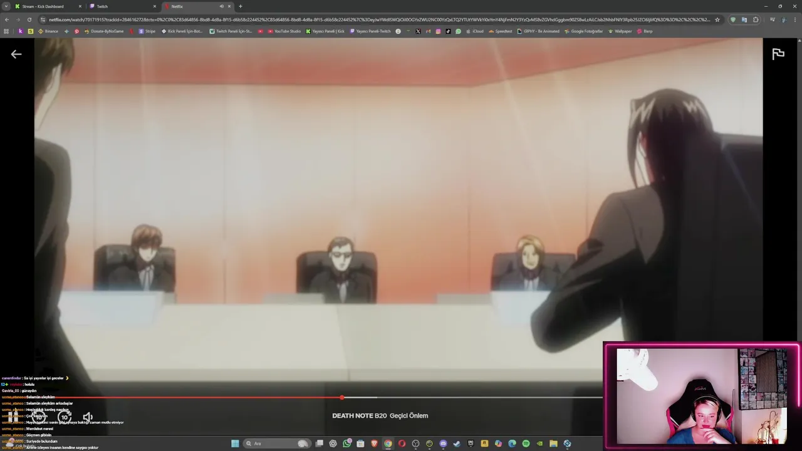
Task: Click the red playback progress handle
Action: coord(341,397)
